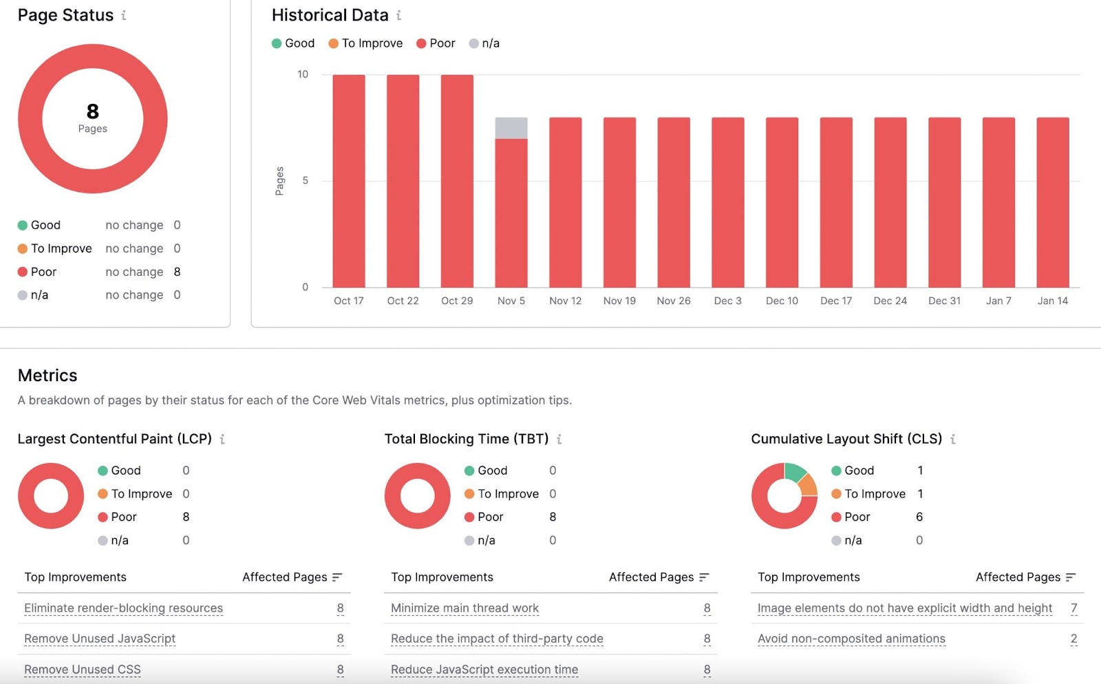Image resolution: width=1101 pixels, height=684 pixels.
Task: Click the sort icon in TBT Affected Pages column
Action: 703,577
